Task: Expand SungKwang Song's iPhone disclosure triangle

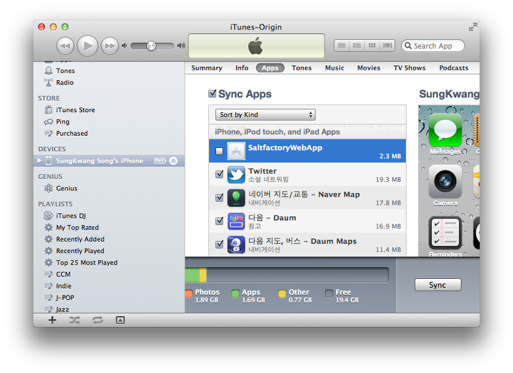Action: click(x=40, y=160)
